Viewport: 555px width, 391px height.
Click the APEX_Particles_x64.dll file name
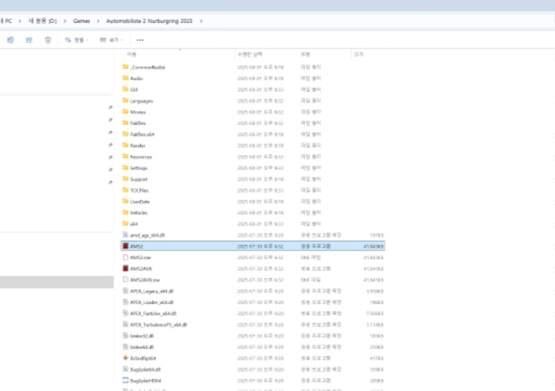(153, 313)
